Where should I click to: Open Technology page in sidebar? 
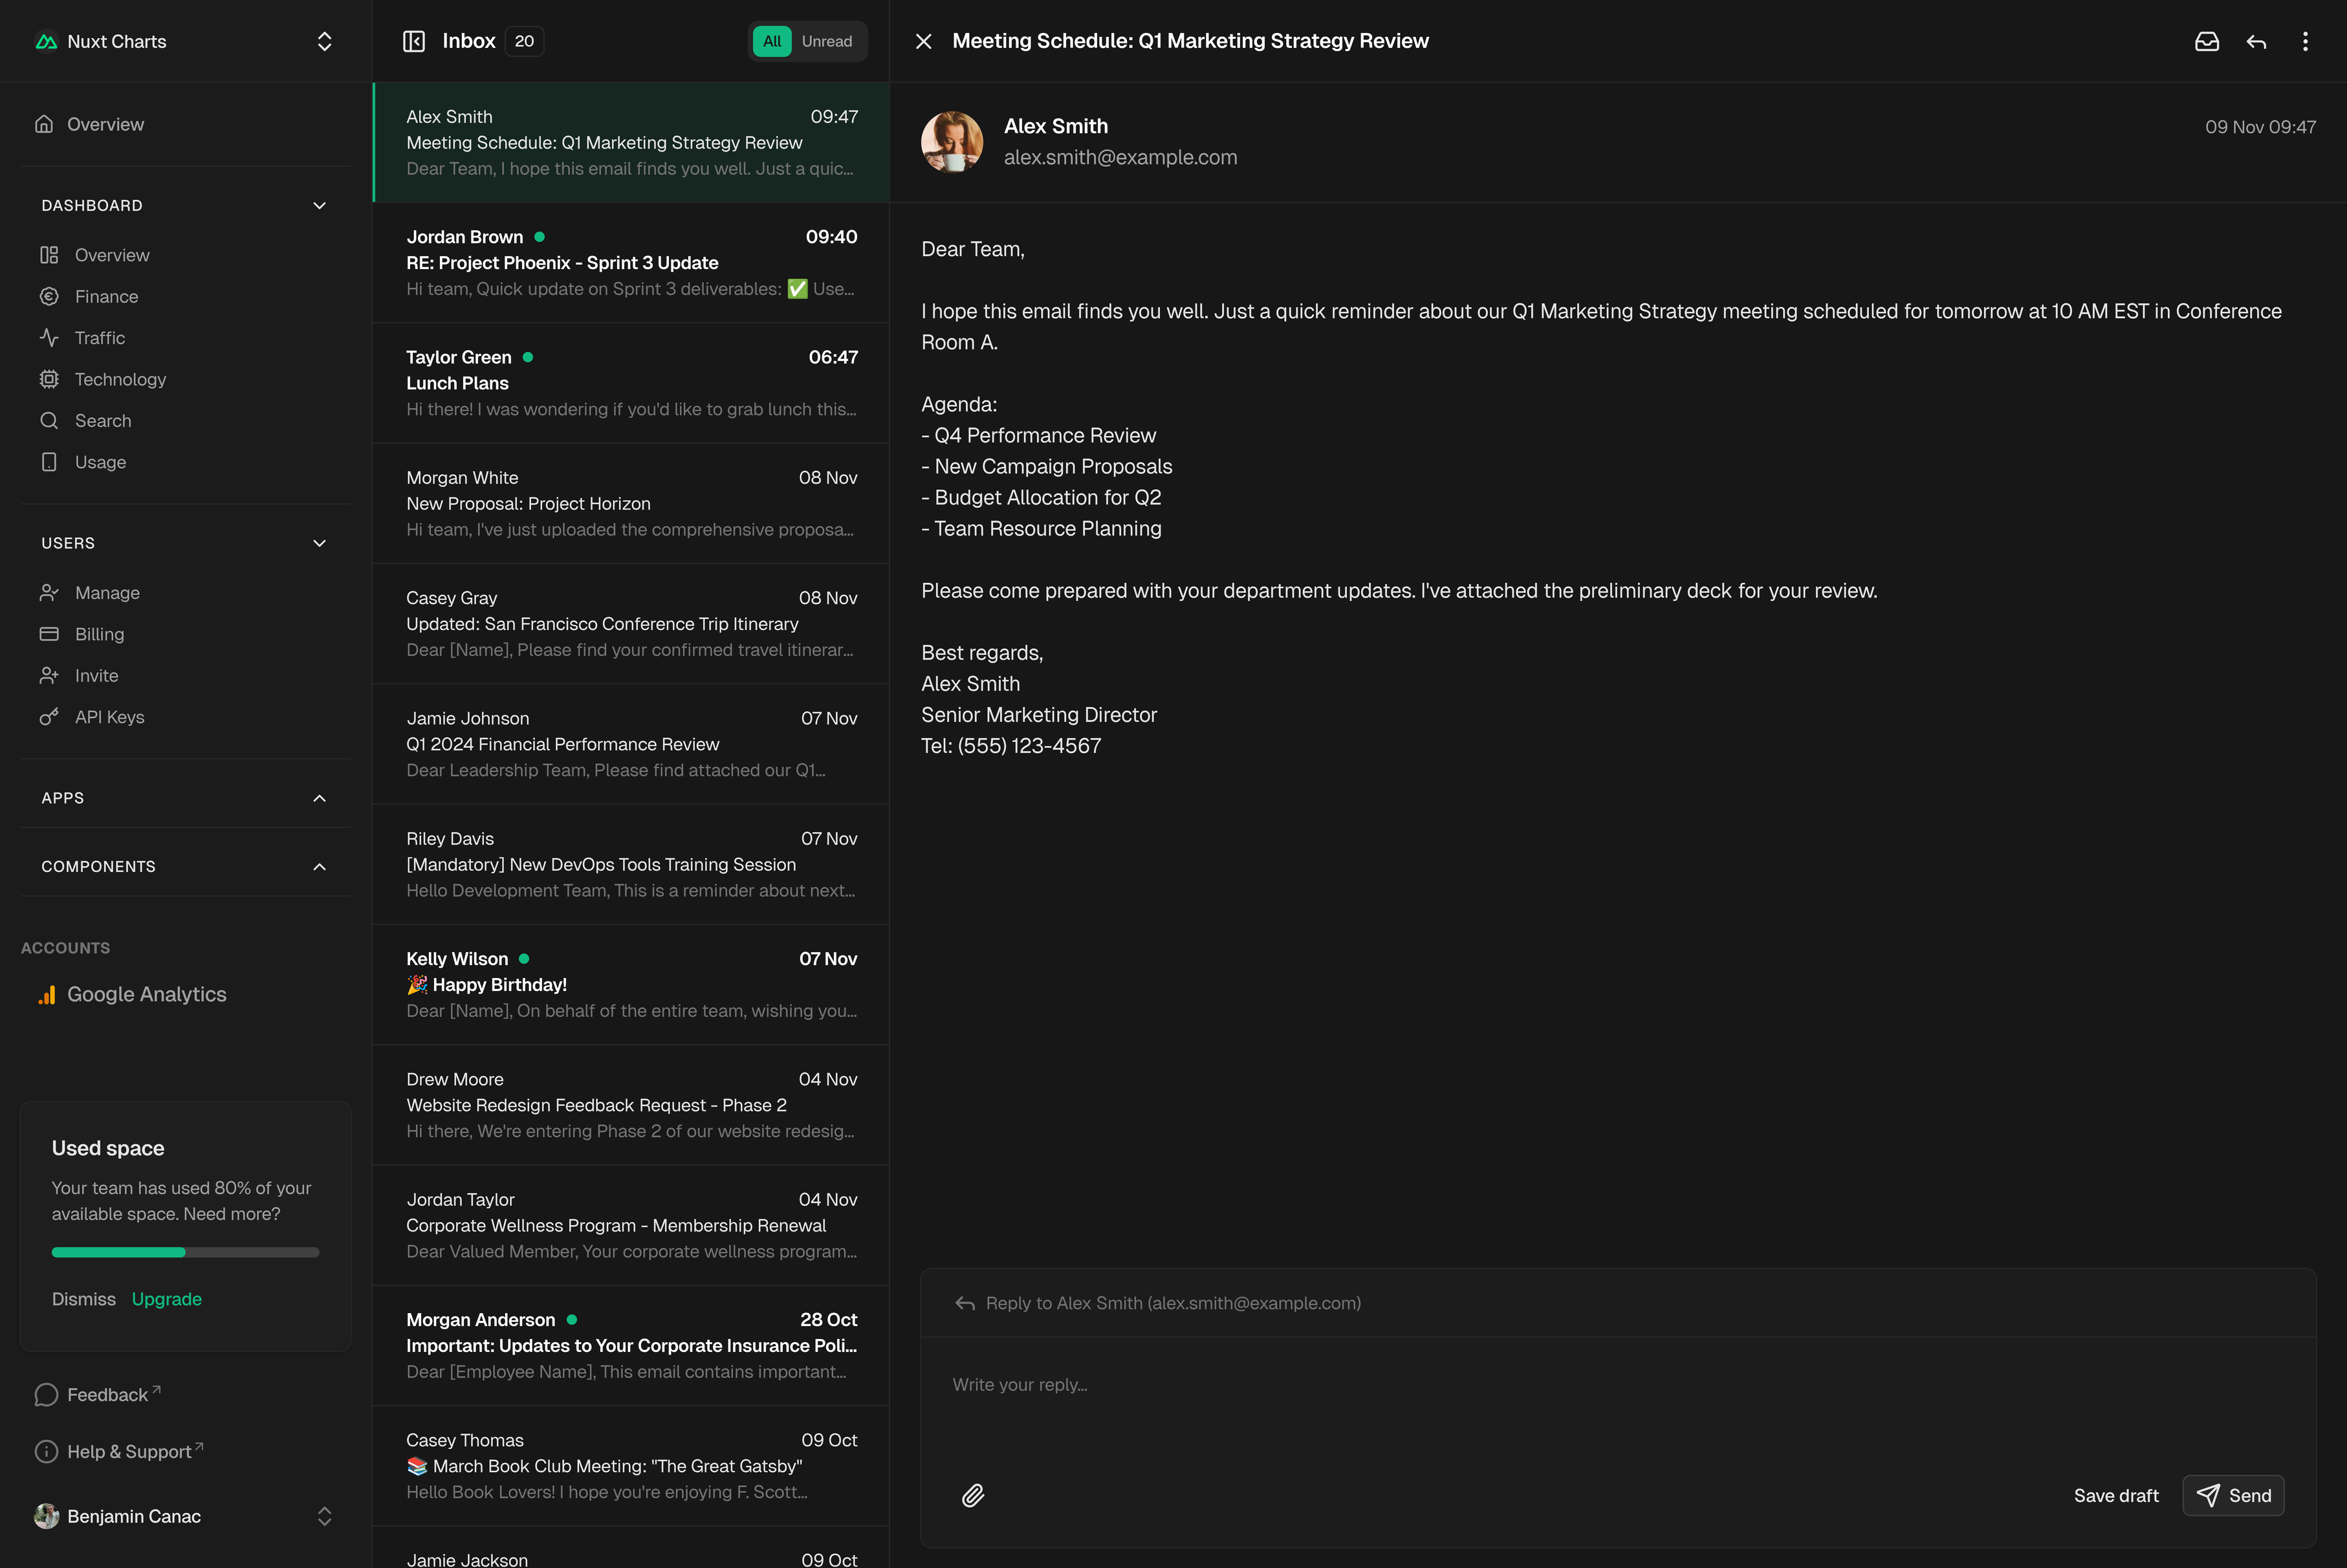[120, 380]
